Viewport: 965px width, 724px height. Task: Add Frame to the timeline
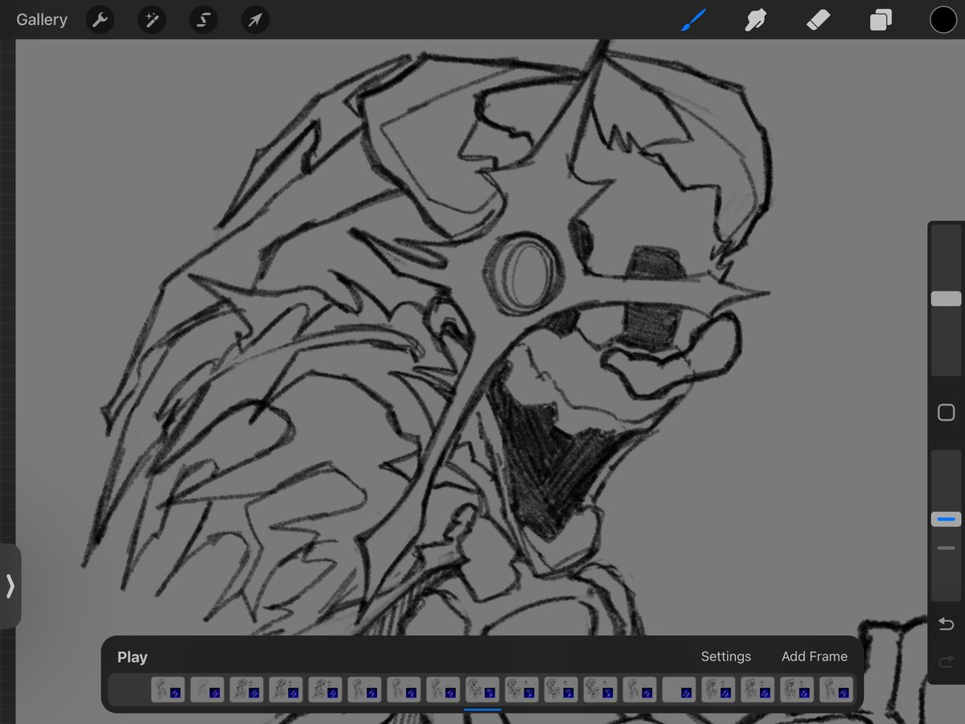815,656
